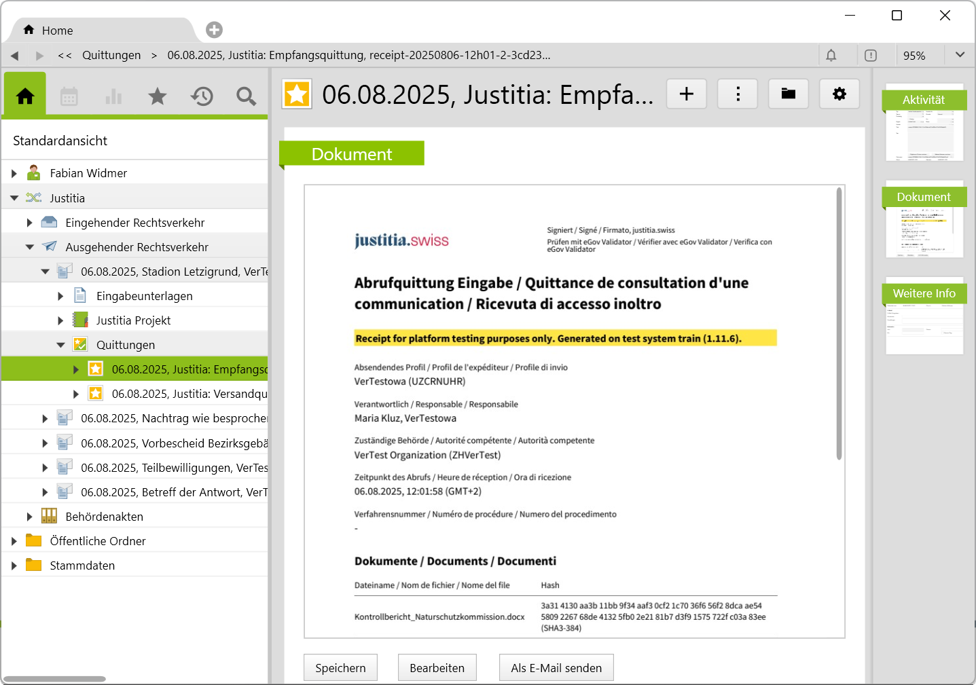This screenshot has width=976, height=685.
Task: Open the three-dot more options menu
Action: coord(738,94)
